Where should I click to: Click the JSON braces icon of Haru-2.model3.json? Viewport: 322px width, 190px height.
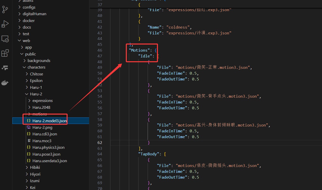(x=29, y=121)
